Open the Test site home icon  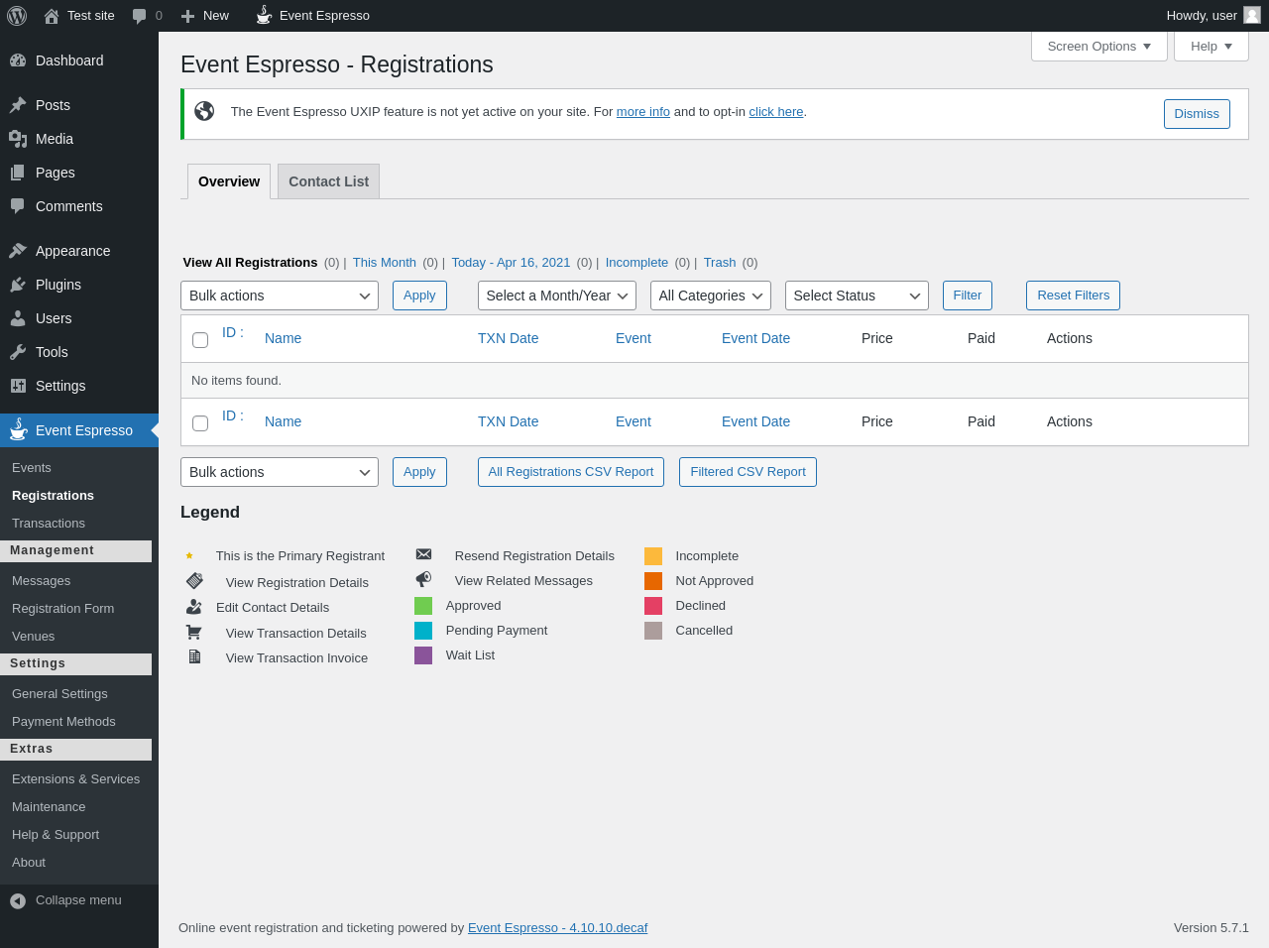pos(52,16)
